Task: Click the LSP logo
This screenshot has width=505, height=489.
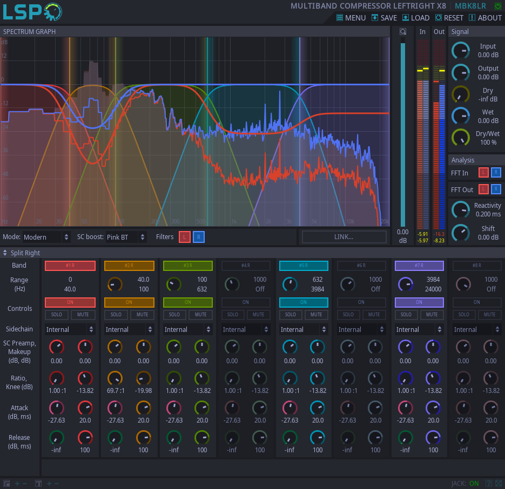Action: pos(32,12)
